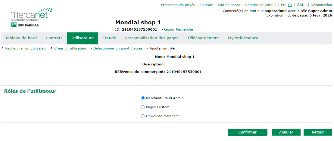Image resolution: width=334 pixels, height=141 pixels.
Task: Open the Fraude tab
Action: pos(109,38)
